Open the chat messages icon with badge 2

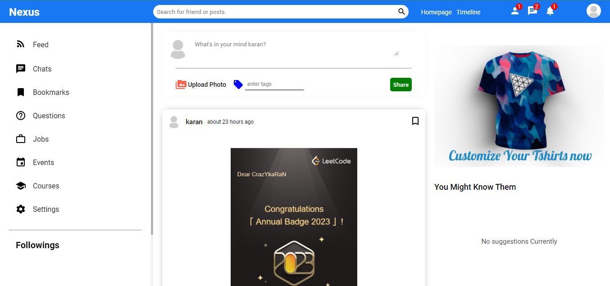click(x=532, y=11)
